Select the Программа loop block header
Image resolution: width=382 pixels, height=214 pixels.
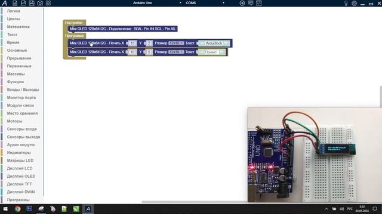click(74, 36)
